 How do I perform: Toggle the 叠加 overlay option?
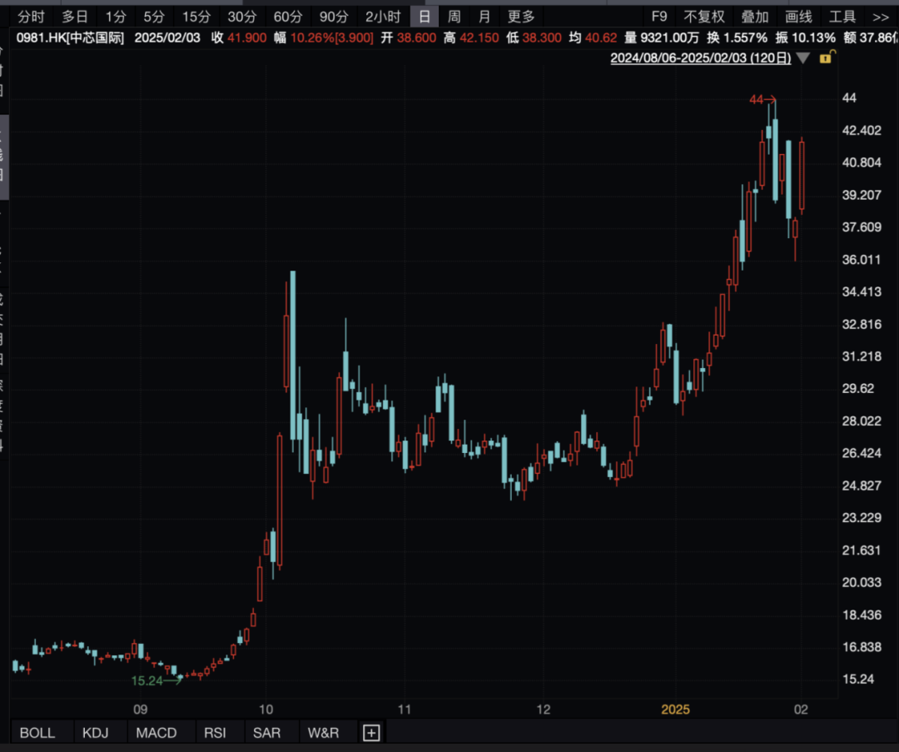[x=754, y=17]
